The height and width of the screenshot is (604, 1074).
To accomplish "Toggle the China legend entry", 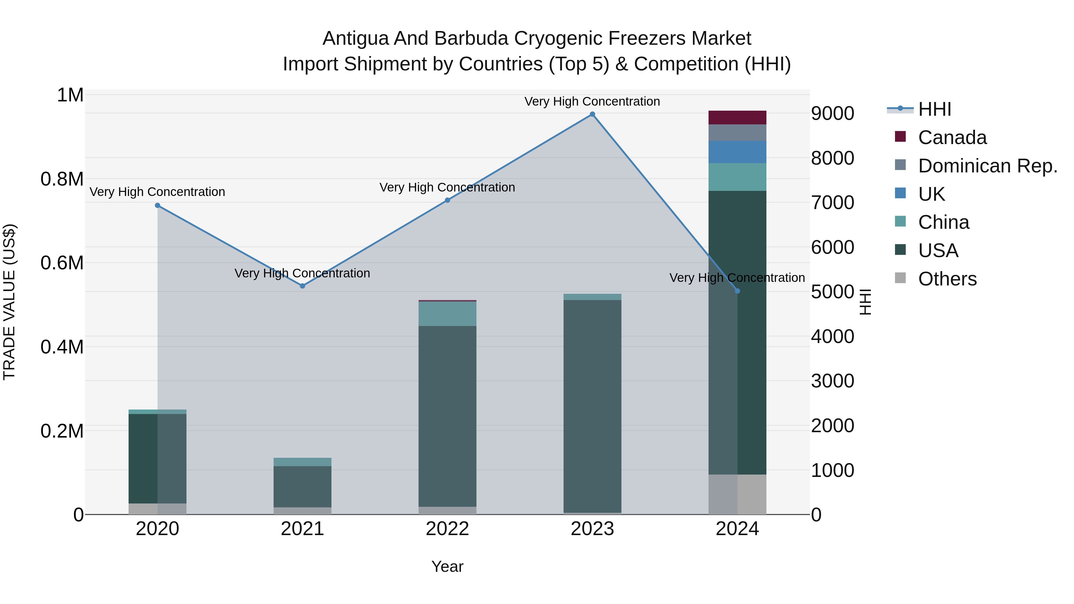I will pyautogui.click(x=932, y=222).
